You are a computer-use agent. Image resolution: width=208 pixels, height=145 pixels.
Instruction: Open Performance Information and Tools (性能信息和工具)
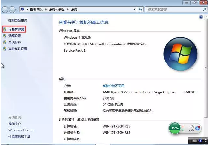[19, 136]
